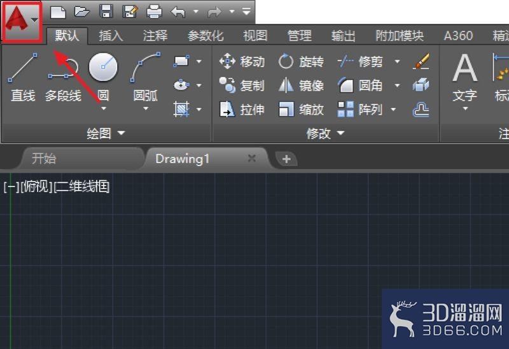Image resolution: width=509 pixels, height=349 pixels.
Task: Switch to the 视图 ribbon tab
Action: 256,36
